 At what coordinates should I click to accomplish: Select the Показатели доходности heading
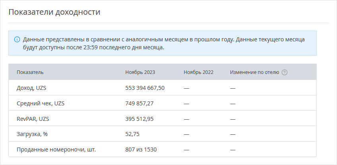(54, 12)
